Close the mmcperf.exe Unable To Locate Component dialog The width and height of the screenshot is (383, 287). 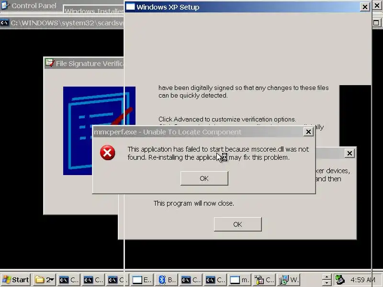tap(308, 132)
